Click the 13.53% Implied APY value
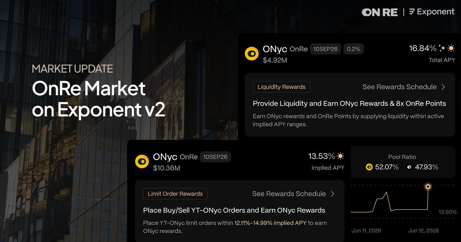Image resolution: width=461 pixels, height=242 pixels. 322,156
